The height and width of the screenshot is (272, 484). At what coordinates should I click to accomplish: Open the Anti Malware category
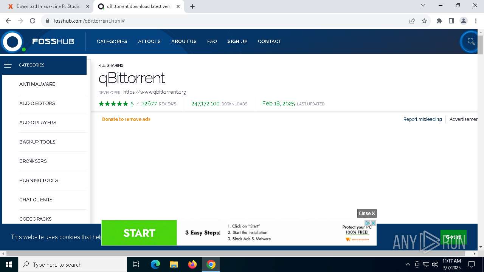(37, 84)
